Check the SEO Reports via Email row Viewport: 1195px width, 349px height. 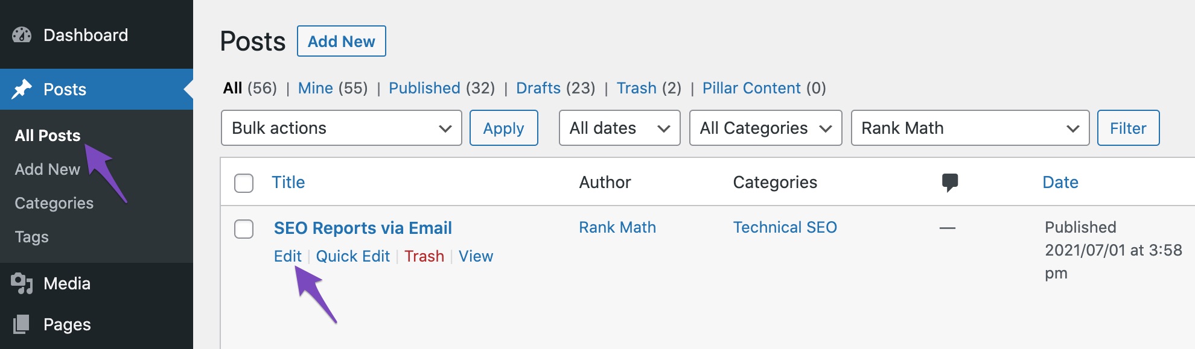click(244, 229)
